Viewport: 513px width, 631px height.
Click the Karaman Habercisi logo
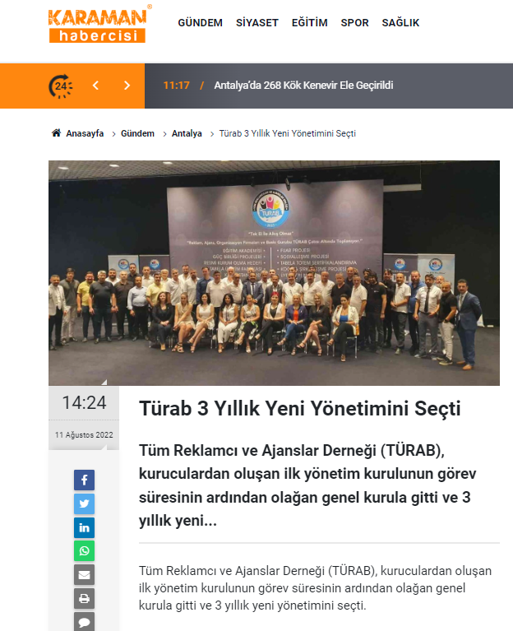[99, 24]
